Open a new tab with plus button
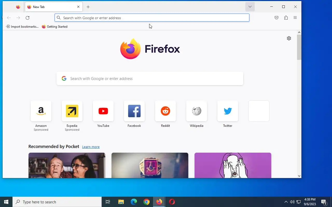 [88, 7]
